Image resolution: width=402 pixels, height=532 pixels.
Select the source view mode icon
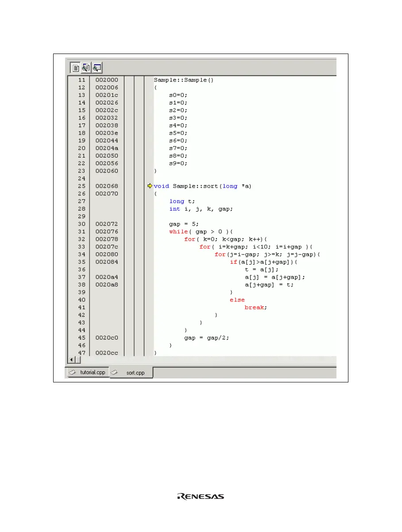coord(75,67)
